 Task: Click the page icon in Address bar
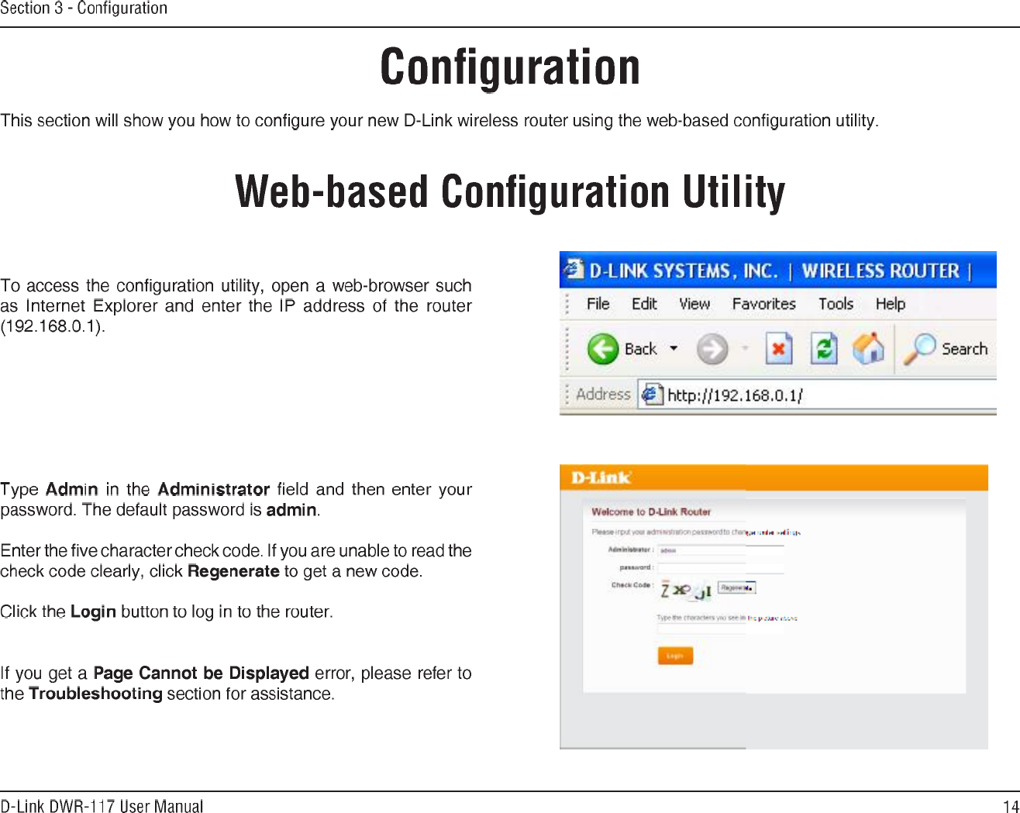click(x=653, y=394)
